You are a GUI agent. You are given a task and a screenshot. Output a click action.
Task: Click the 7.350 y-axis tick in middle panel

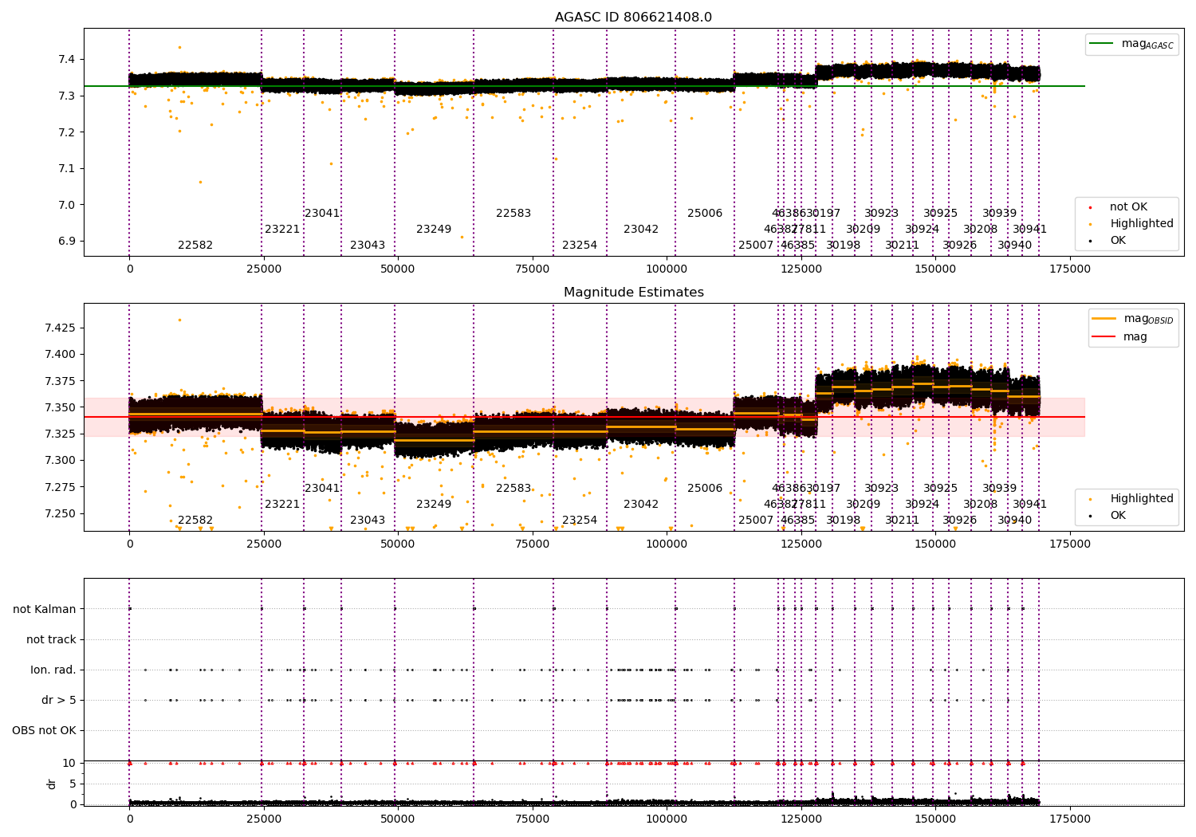(x=60, y=407)
